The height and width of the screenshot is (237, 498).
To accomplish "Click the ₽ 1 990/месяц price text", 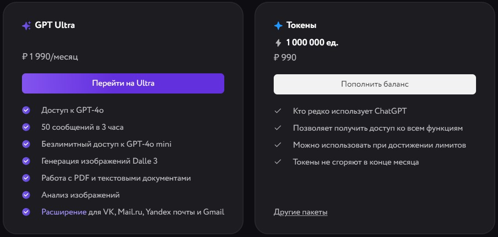I will coord(50,57).
